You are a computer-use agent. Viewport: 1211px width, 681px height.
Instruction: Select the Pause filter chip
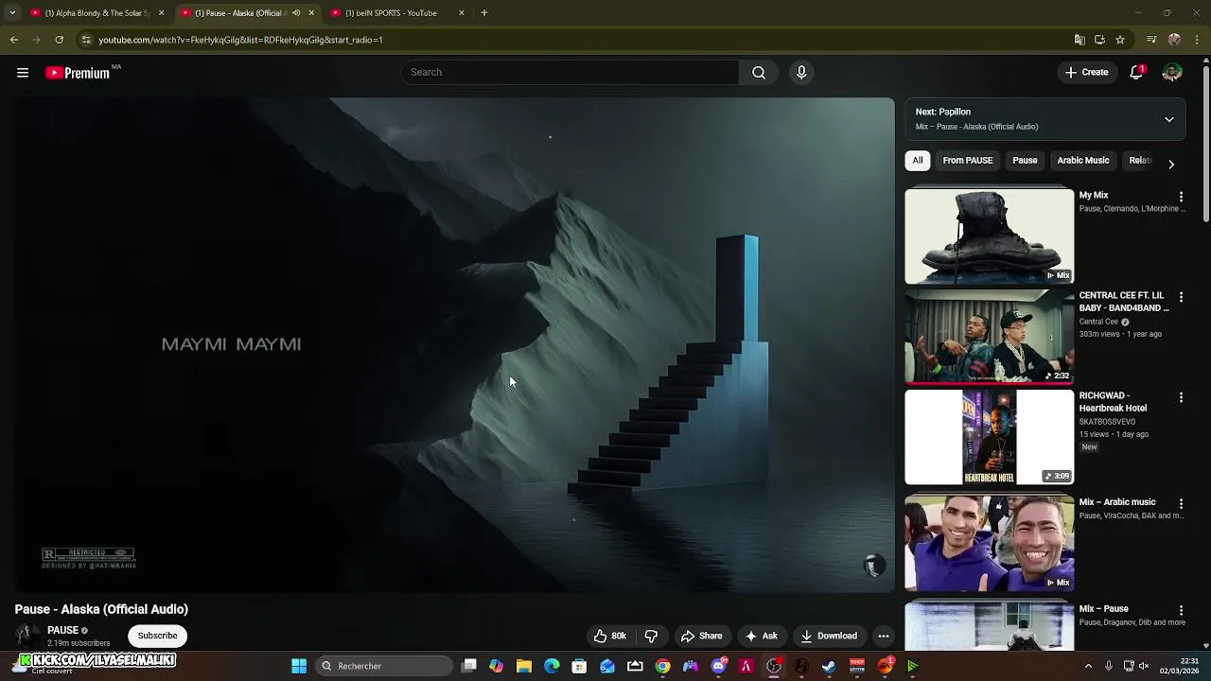[x=1025, y=161]
